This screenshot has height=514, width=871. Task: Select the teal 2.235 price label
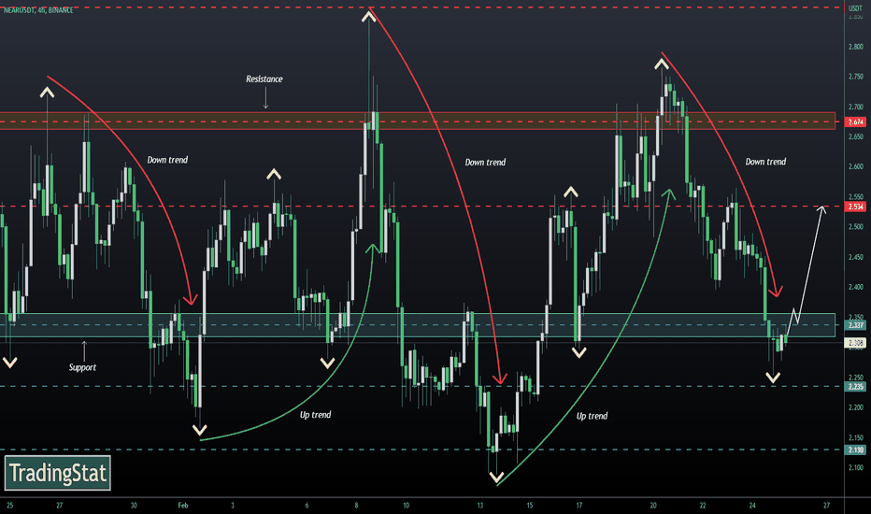[855, 386]
